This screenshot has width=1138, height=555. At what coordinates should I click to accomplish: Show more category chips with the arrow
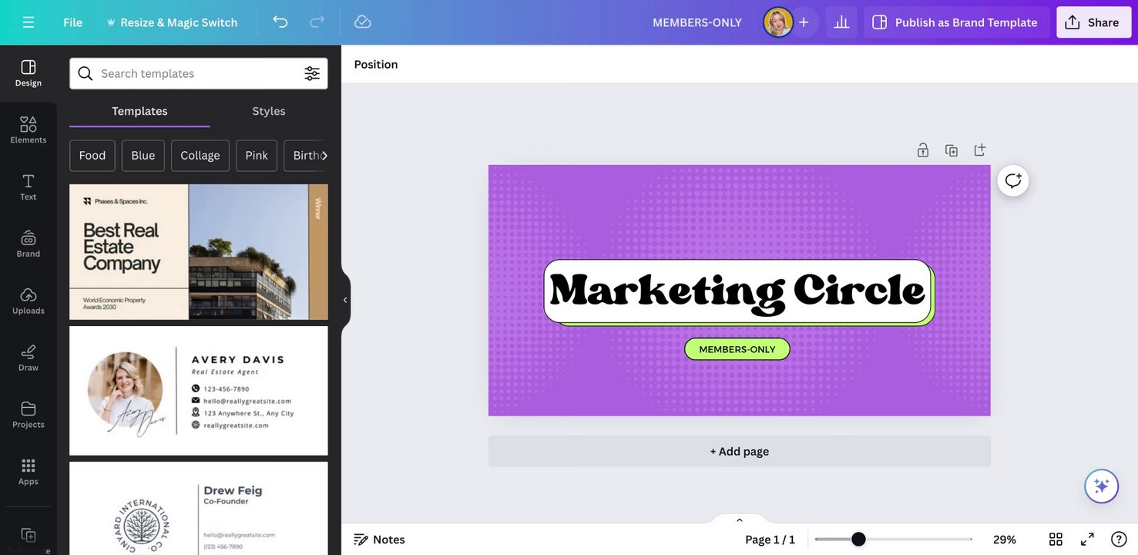(324, 156)
